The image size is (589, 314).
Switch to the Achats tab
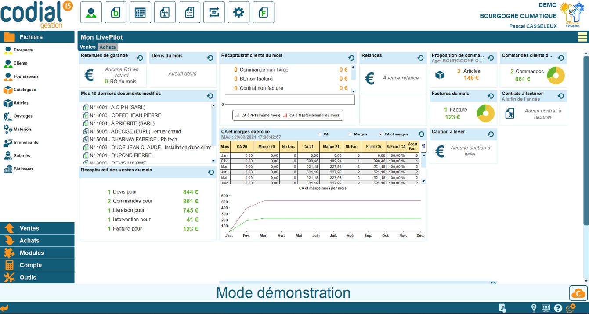tap(108, 47)
